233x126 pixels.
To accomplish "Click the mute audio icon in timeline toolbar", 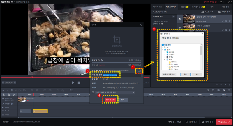I will pos(63,91).
